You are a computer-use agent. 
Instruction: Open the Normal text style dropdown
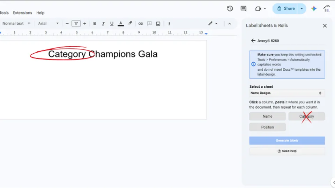(16, 23)
